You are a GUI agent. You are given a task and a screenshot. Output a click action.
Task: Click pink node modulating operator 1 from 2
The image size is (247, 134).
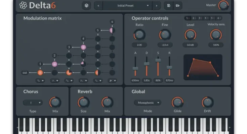coord(54,64)
